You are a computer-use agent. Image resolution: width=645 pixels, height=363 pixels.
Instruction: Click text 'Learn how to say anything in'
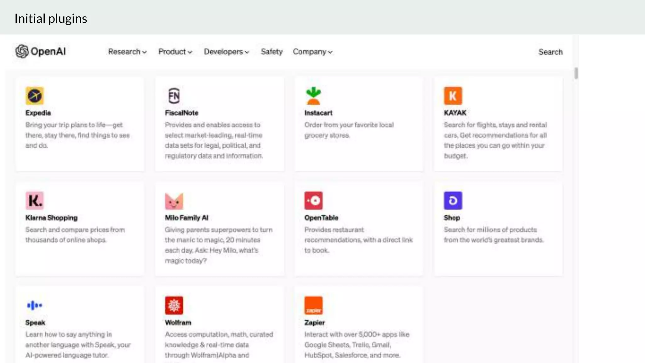point(69,334)
